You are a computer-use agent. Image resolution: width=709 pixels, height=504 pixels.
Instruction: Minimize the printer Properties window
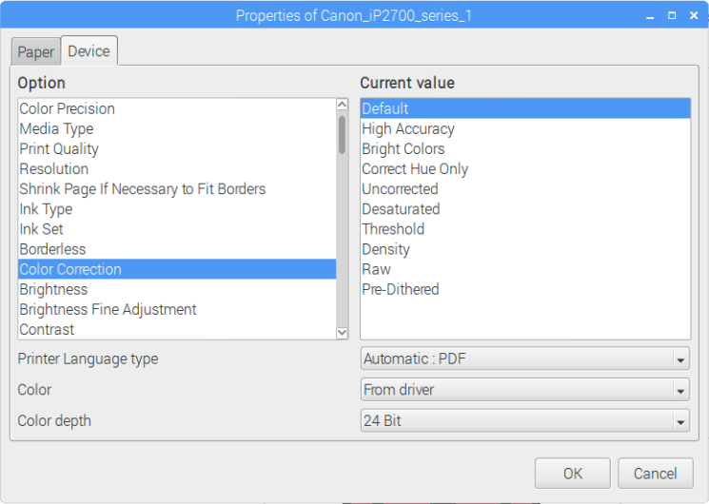pos(650,16)
